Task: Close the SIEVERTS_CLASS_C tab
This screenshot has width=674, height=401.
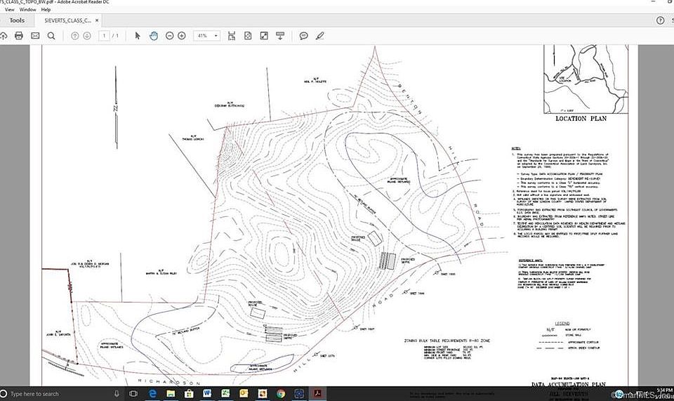Action: (x=97, y=20)
